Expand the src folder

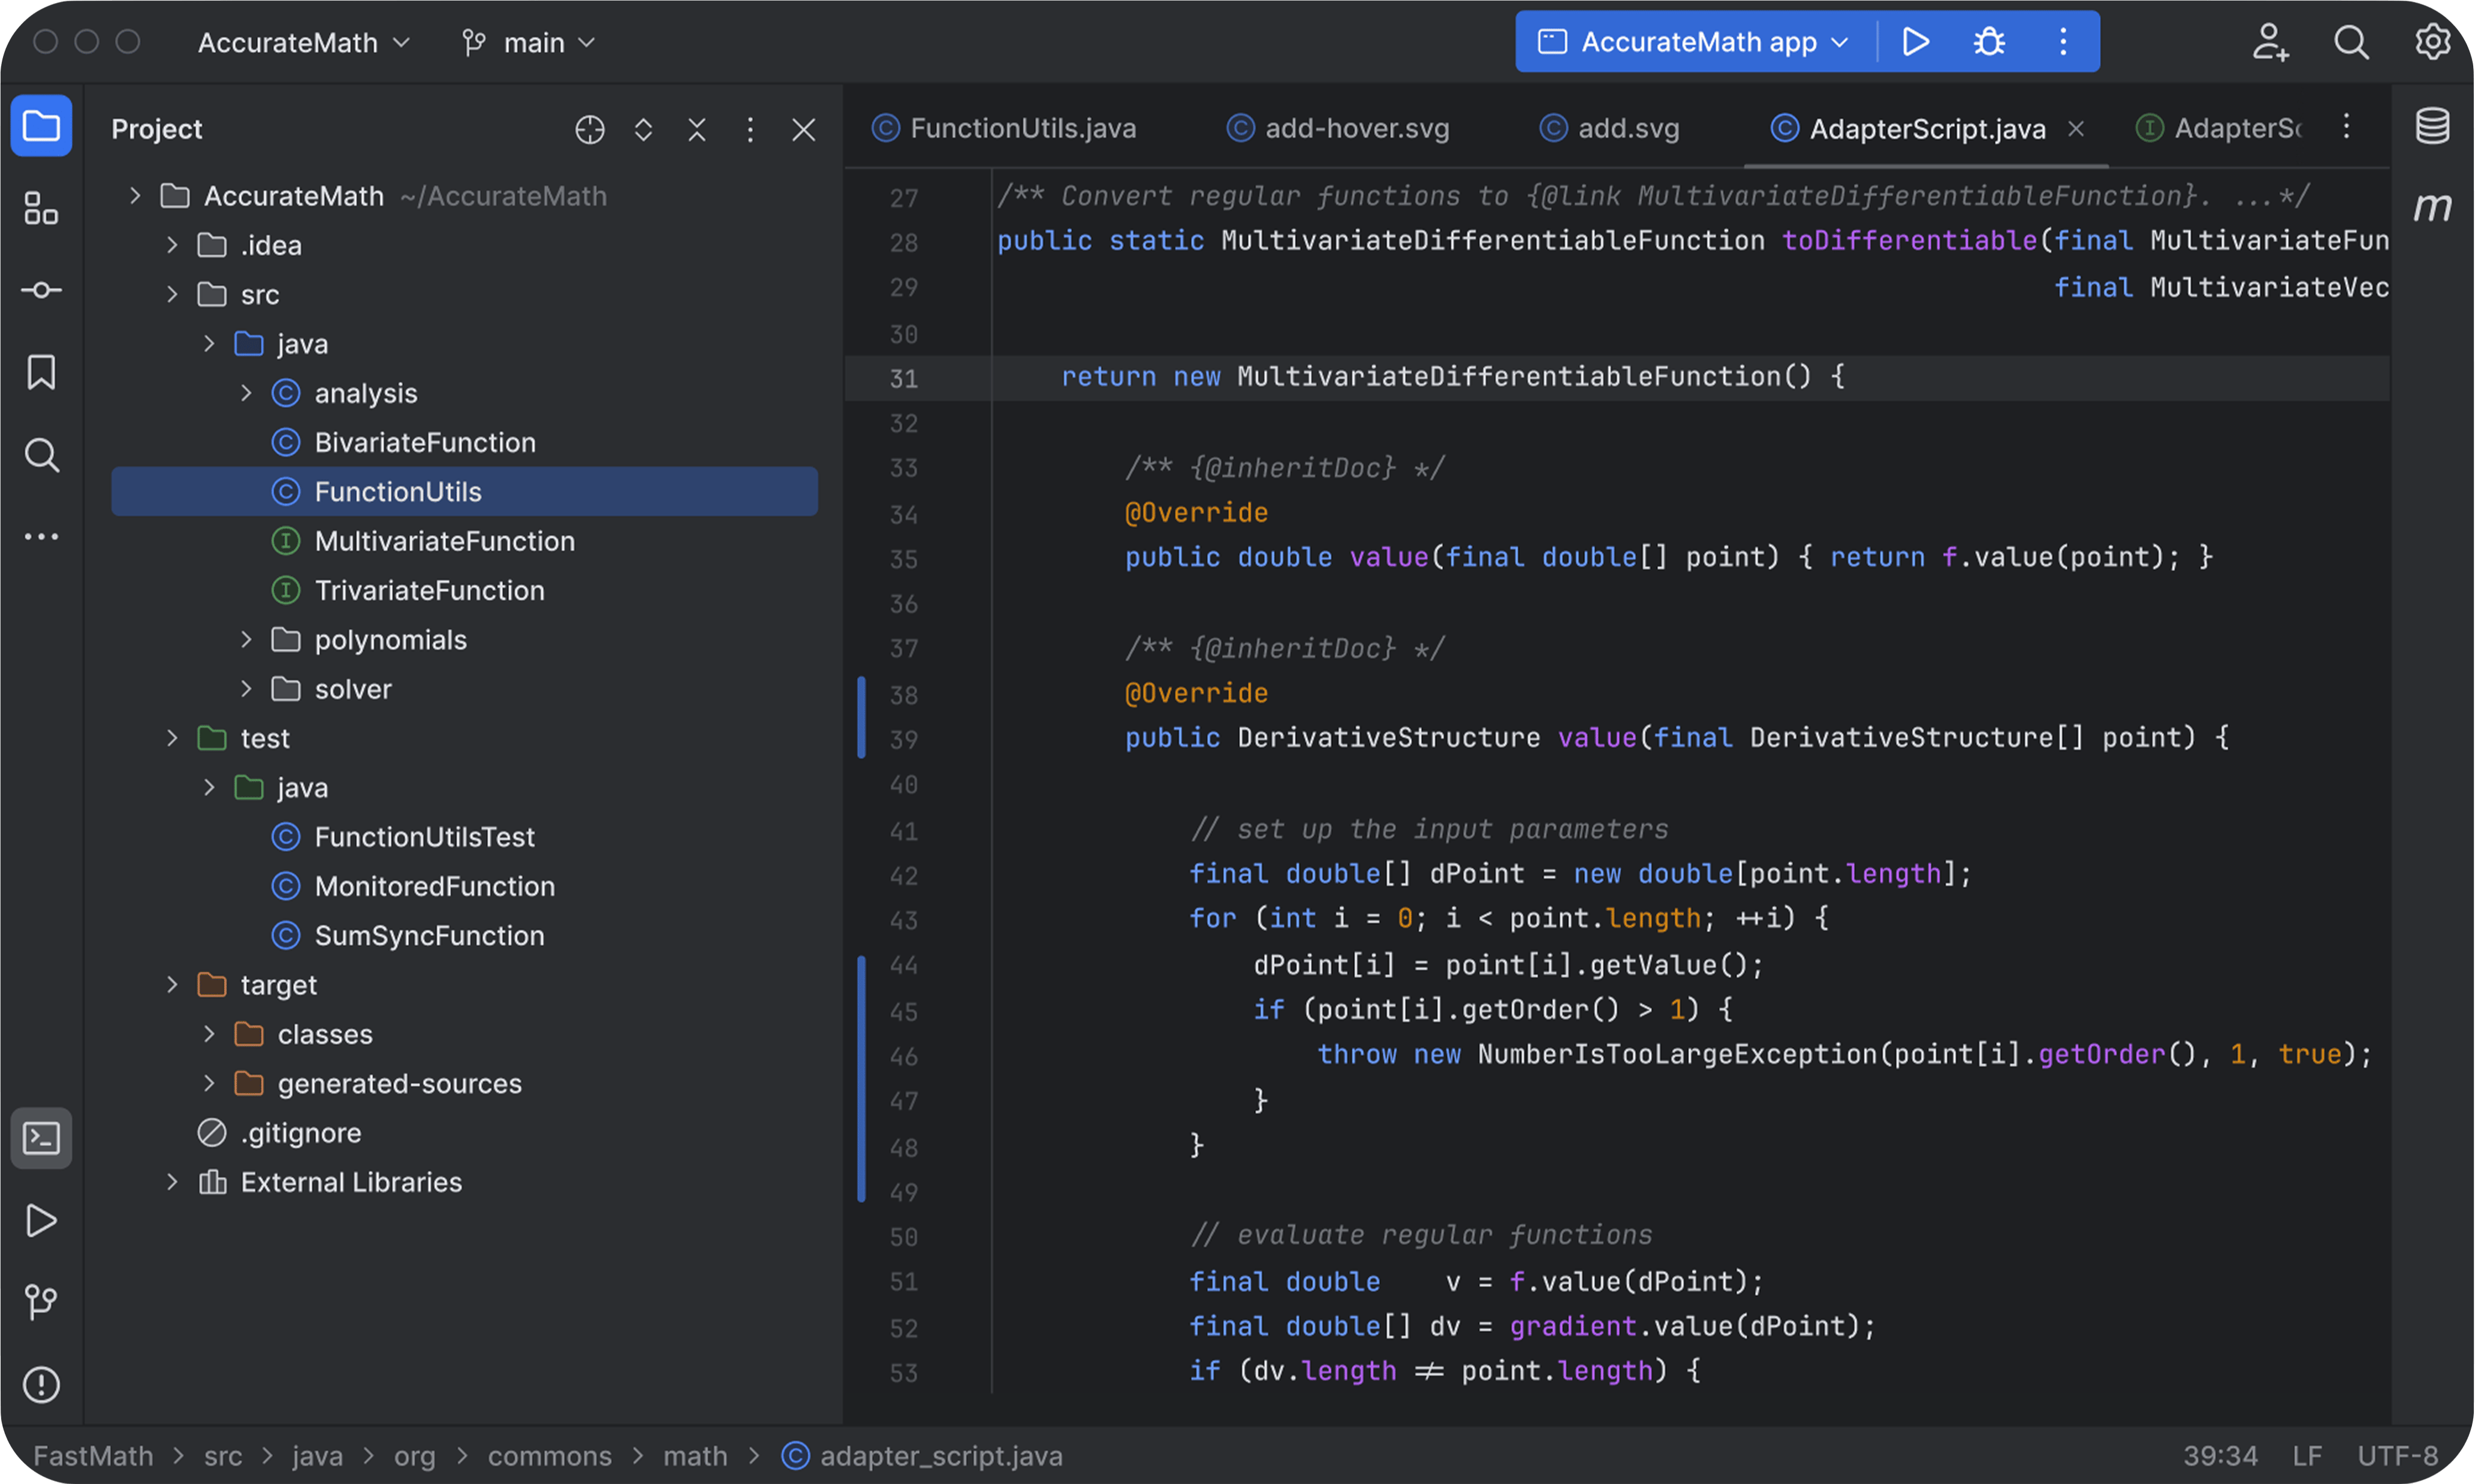click(172, 294)
